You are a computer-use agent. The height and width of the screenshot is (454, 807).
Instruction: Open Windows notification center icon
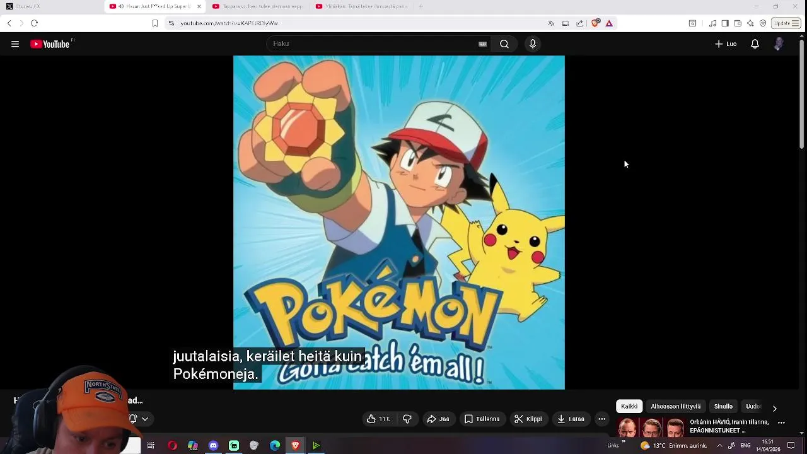[791, 446]
